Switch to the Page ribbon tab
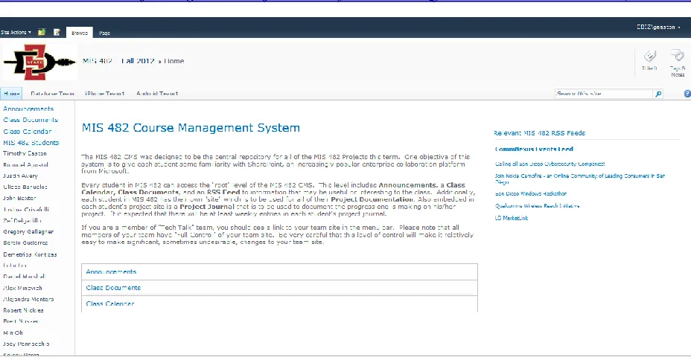Viewport: 691px width, 360px height. pos(104,33)
